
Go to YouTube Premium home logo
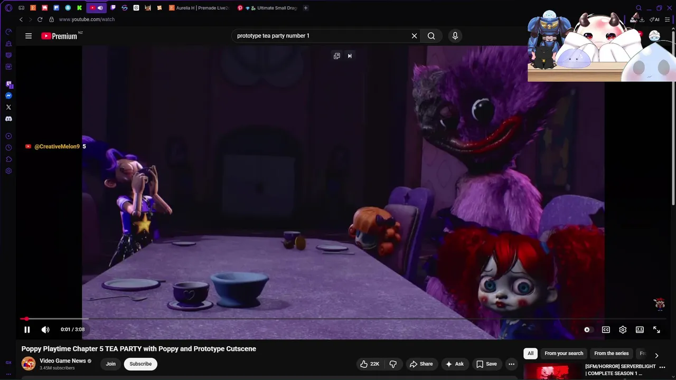[59, 36]
